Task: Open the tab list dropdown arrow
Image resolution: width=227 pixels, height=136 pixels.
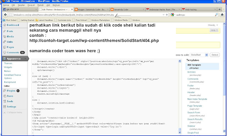Action: [x=224, y=10]
